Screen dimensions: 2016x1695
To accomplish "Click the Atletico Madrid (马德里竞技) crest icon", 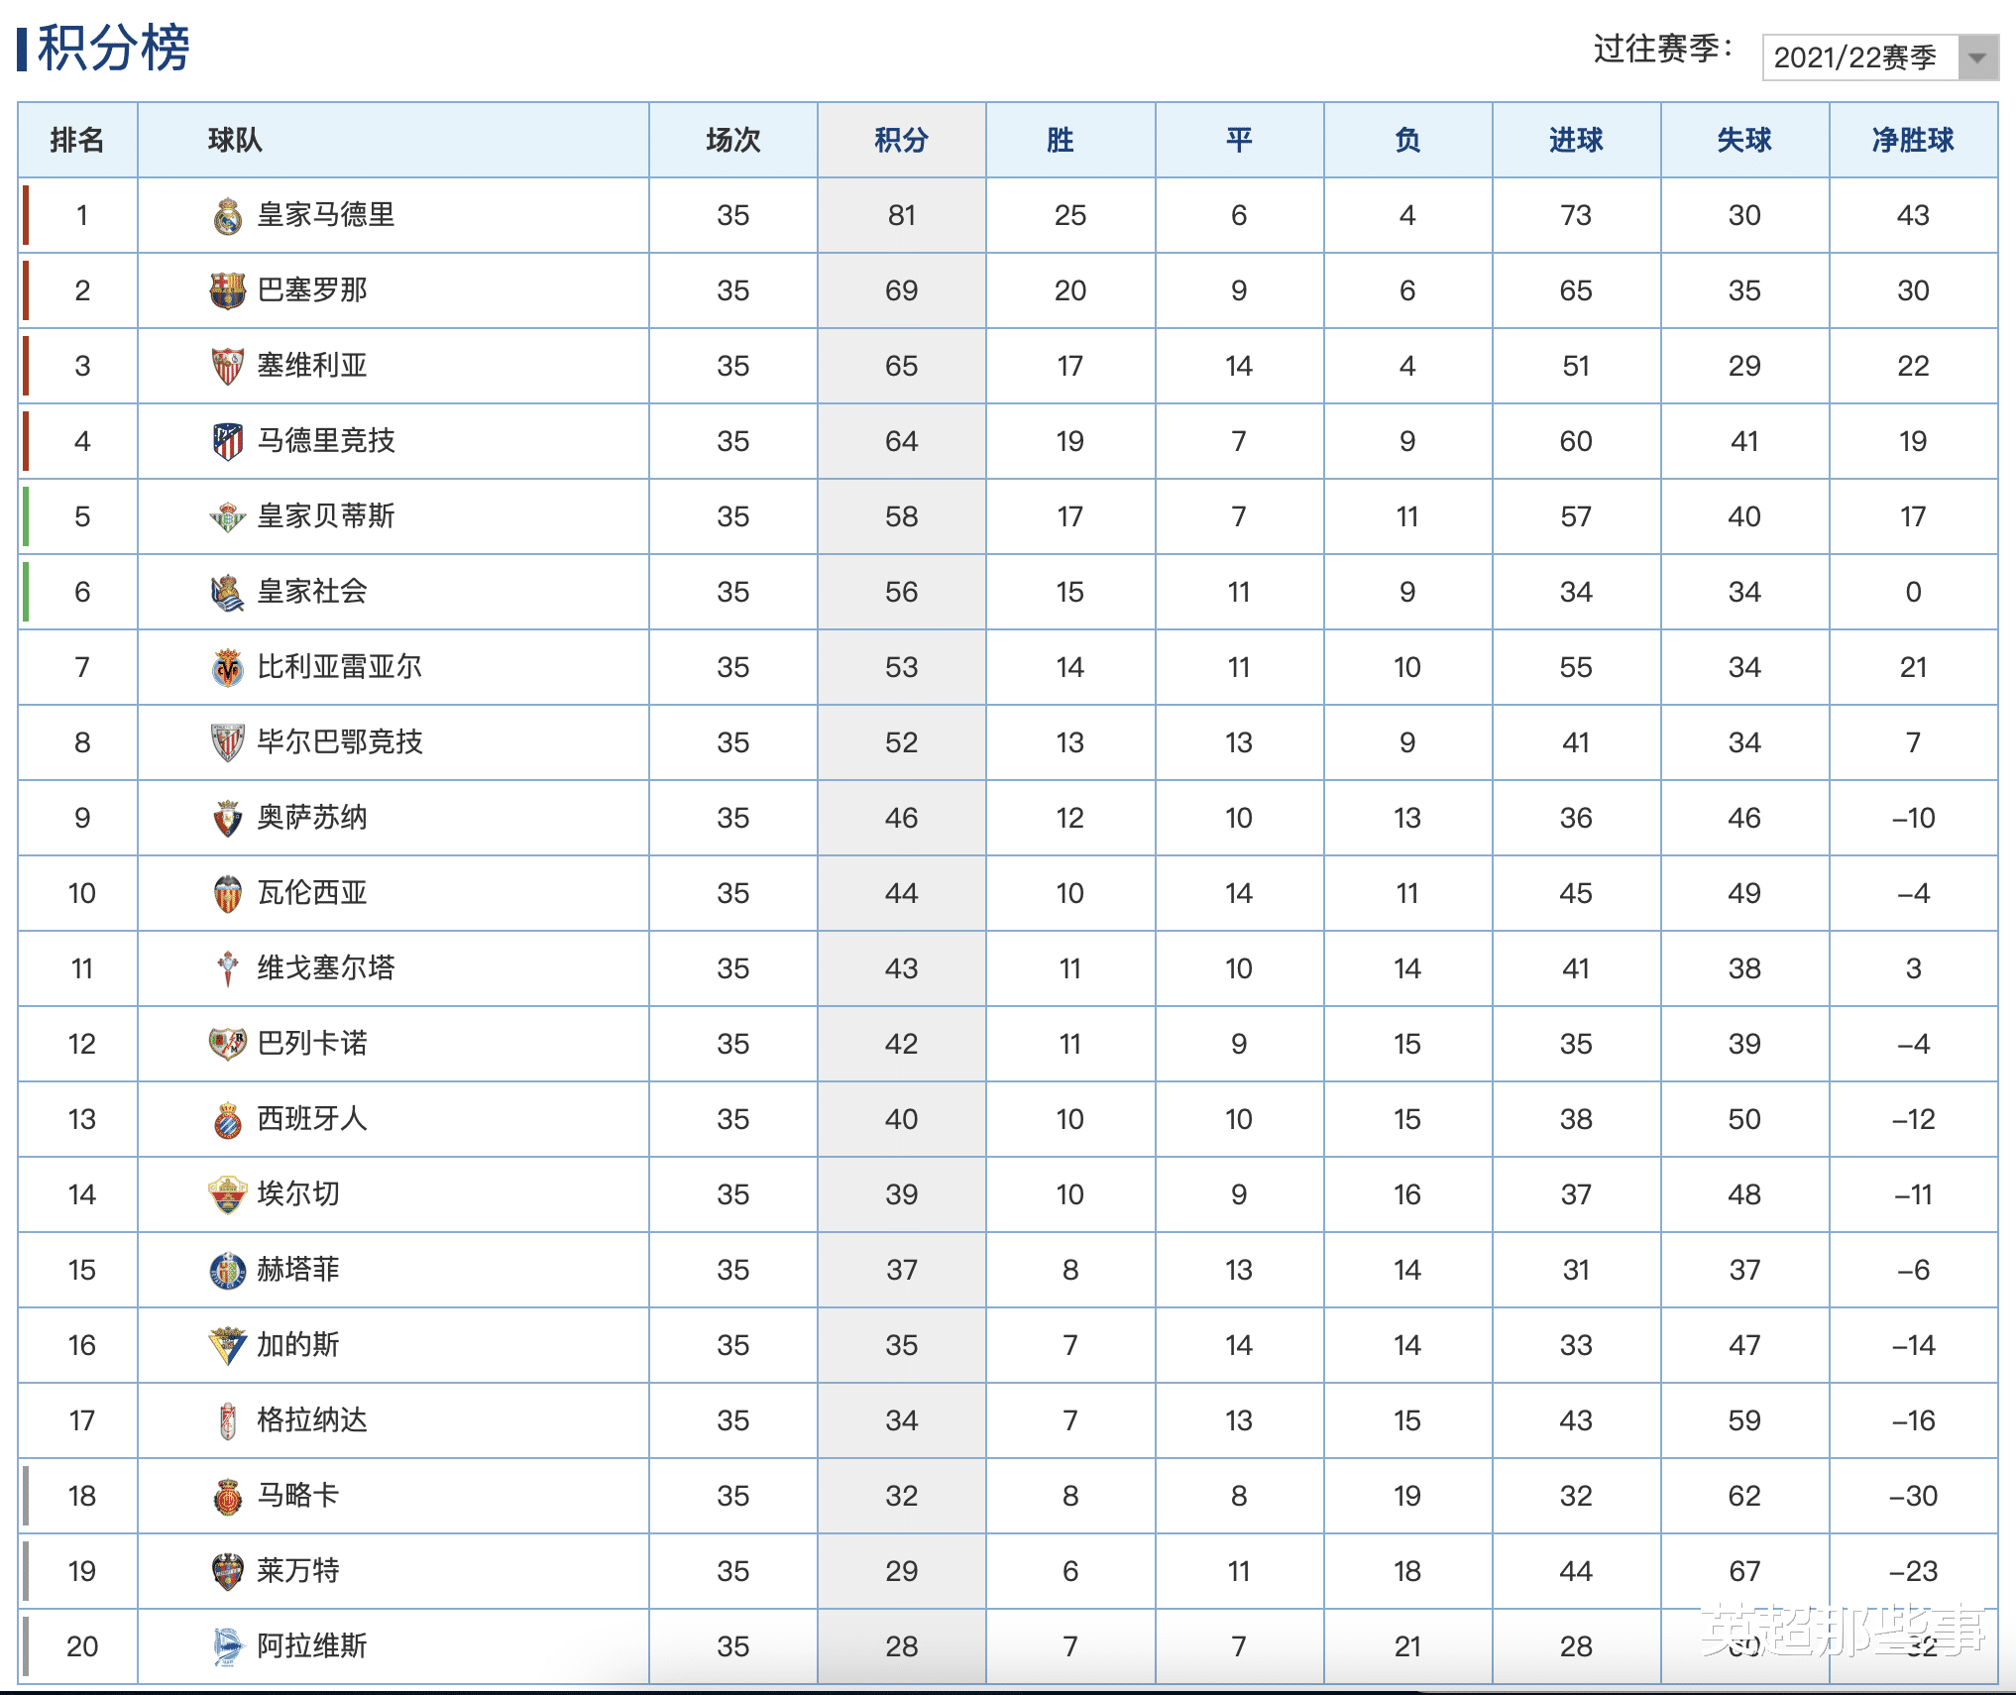I will click(228, 442).
